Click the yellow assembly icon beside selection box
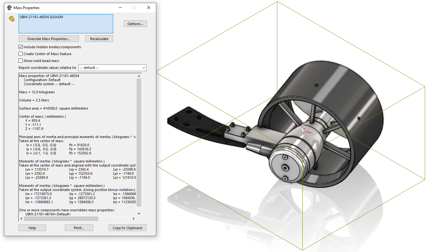This screenshot has width=432, height=252. click(x=12, y=19)
